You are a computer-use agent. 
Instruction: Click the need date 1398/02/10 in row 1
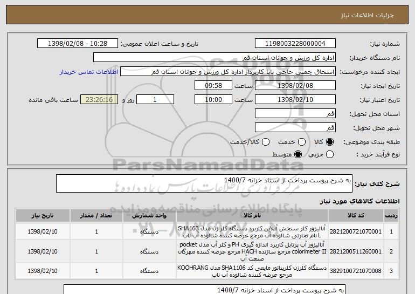point(43,232)
